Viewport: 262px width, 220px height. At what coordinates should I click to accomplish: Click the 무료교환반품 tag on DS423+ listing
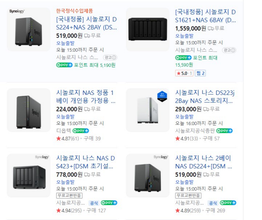(x=69, y=196)
